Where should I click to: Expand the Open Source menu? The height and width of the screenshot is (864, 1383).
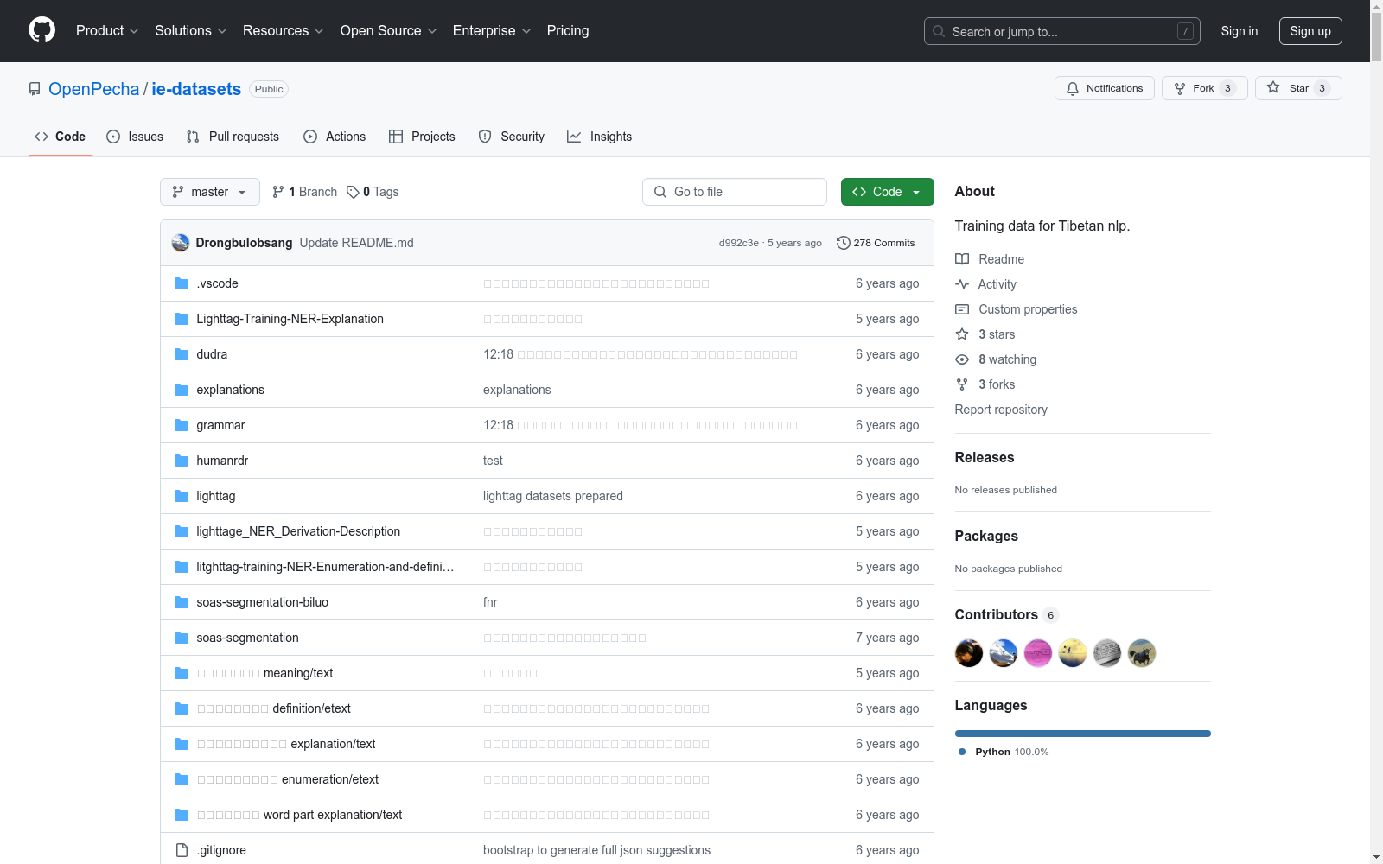[389, 31]
